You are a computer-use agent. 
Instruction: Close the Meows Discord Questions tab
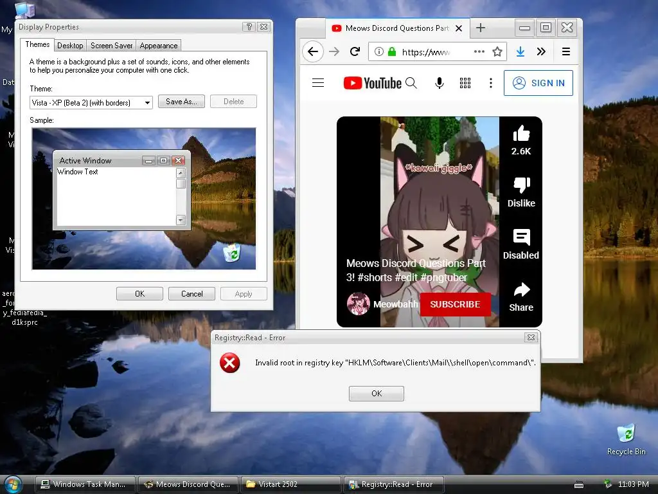(x=459, y=28)
